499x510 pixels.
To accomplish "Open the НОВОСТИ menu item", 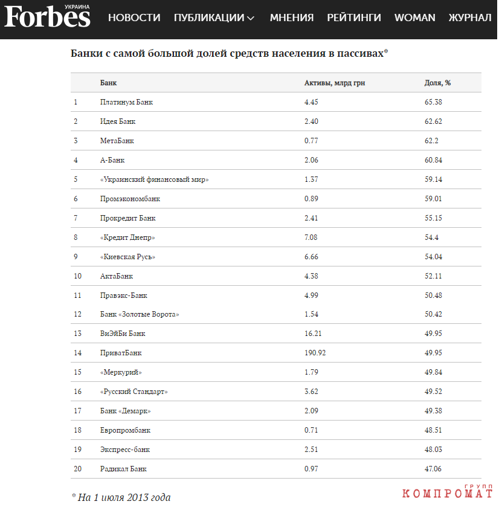I will [134, 18].
